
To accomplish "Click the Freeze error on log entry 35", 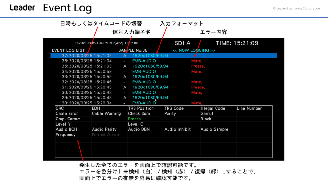I will click(198, 66).
